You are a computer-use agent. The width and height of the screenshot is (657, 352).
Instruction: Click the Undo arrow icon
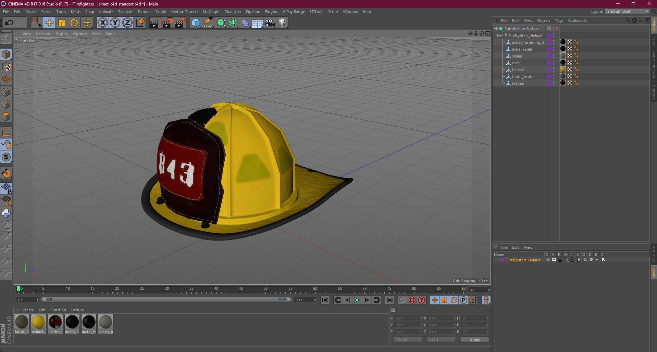tap(9, 23)
